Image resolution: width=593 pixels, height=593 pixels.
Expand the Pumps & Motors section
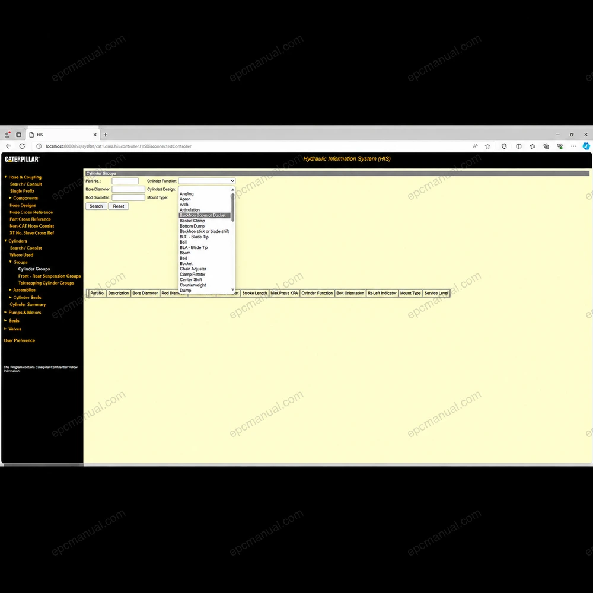(5, 313)
